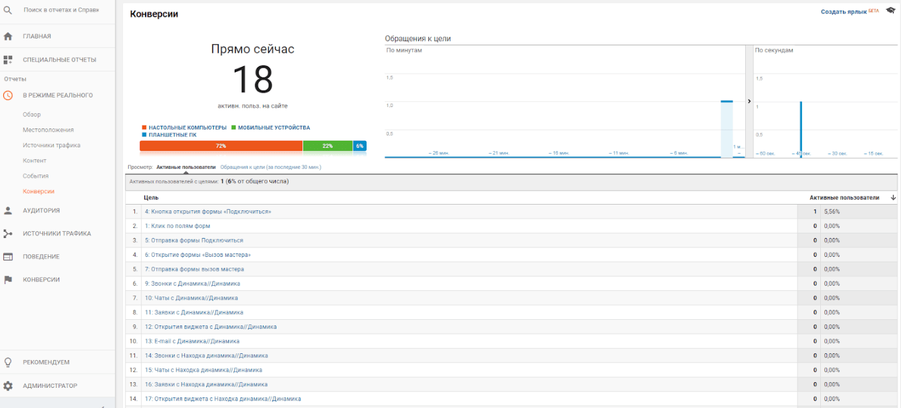Screen dimensions: 901x408
Task: Click the СПЕЦИАЛЬНЫЕ ОТЧЕТЫ dashboard icon
Action: click(x=8, y=60)
